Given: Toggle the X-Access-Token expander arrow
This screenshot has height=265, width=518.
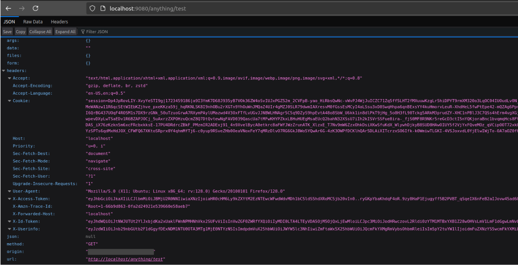Looking at the screenshot, I should (x=10, y=198).
